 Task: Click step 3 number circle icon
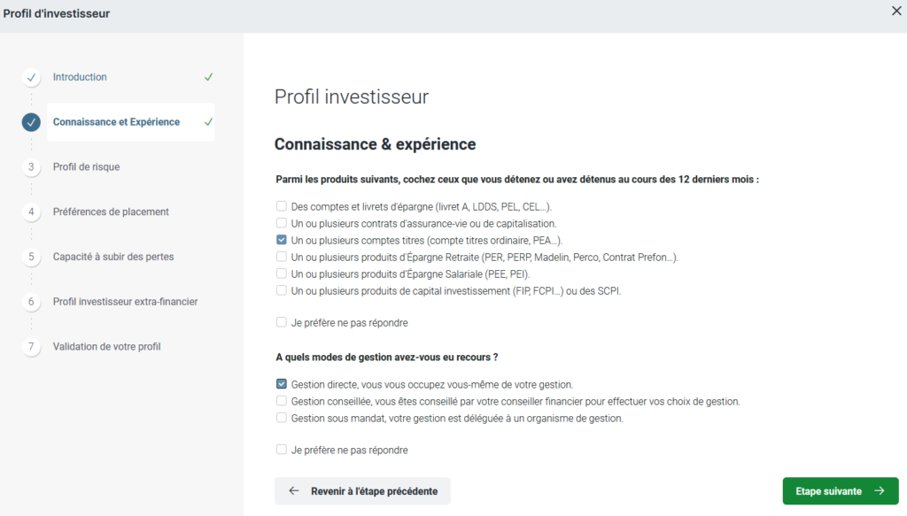pos(31,167)
